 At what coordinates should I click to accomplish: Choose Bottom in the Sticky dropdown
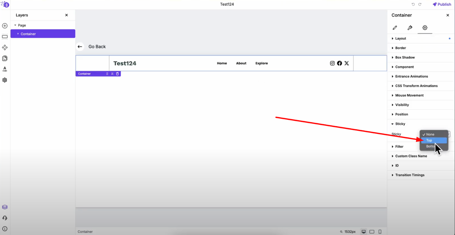434,146
